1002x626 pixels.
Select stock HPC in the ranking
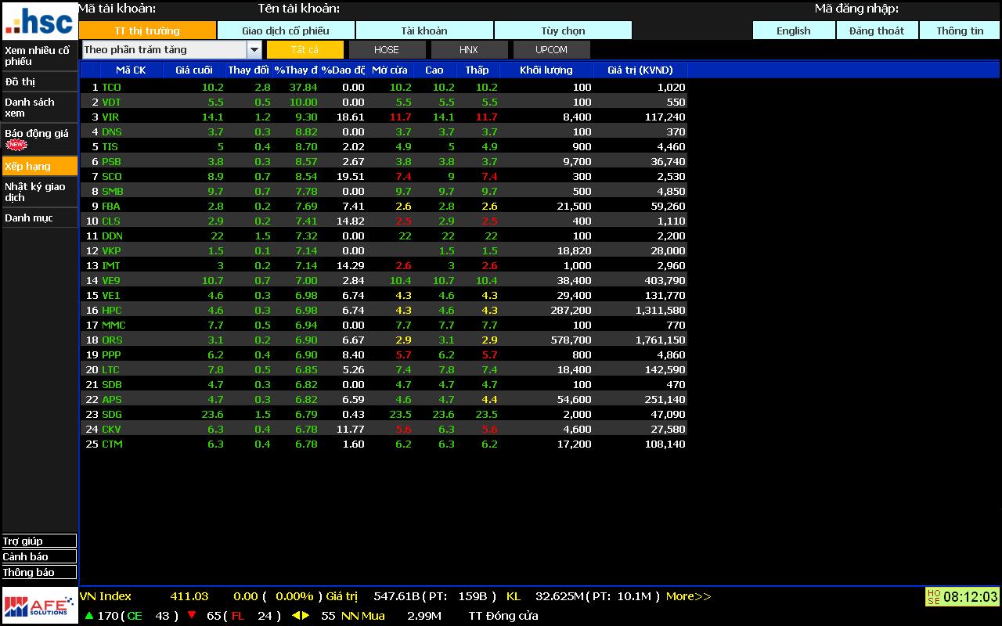tap(112, 310)
